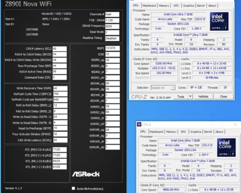Open the Bench tab in upper CPU-Z
241x193 pixels.
click(201, 6)
